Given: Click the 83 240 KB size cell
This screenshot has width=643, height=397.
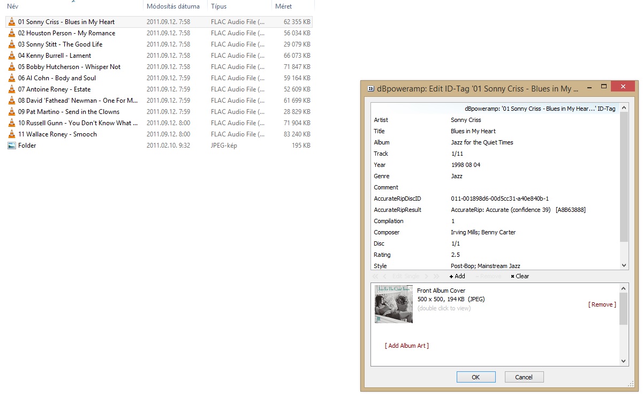Looking at the screenshot, I should coord(297,134).
